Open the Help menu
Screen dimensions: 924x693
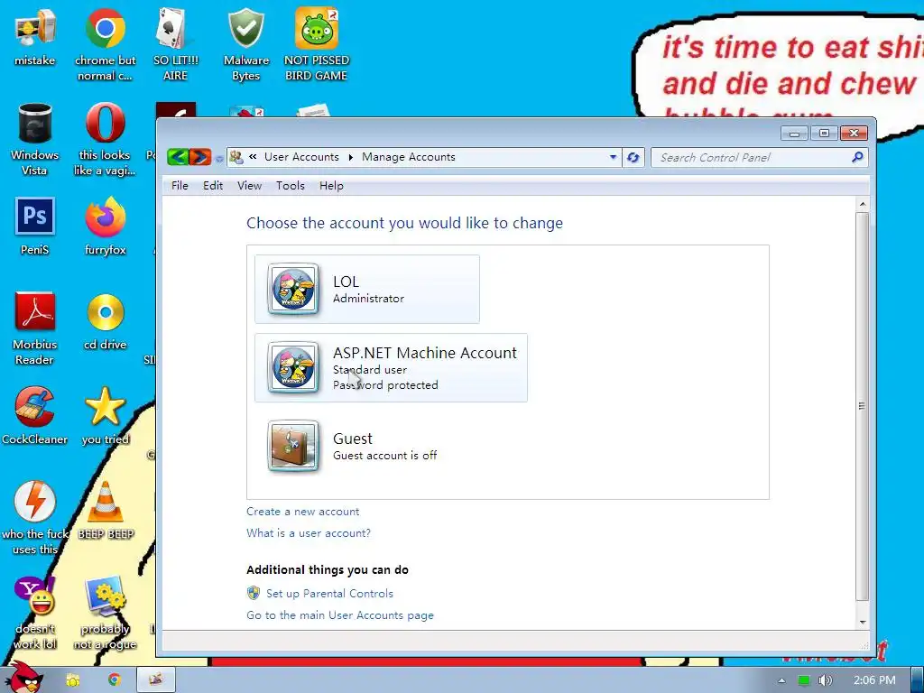click(x=331, y=186)
